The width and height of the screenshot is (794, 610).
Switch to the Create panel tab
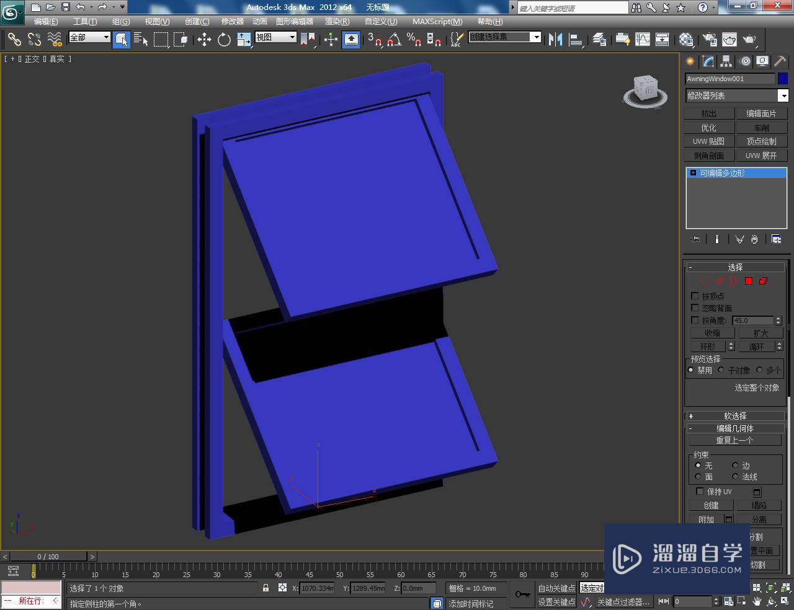(690, 61)
